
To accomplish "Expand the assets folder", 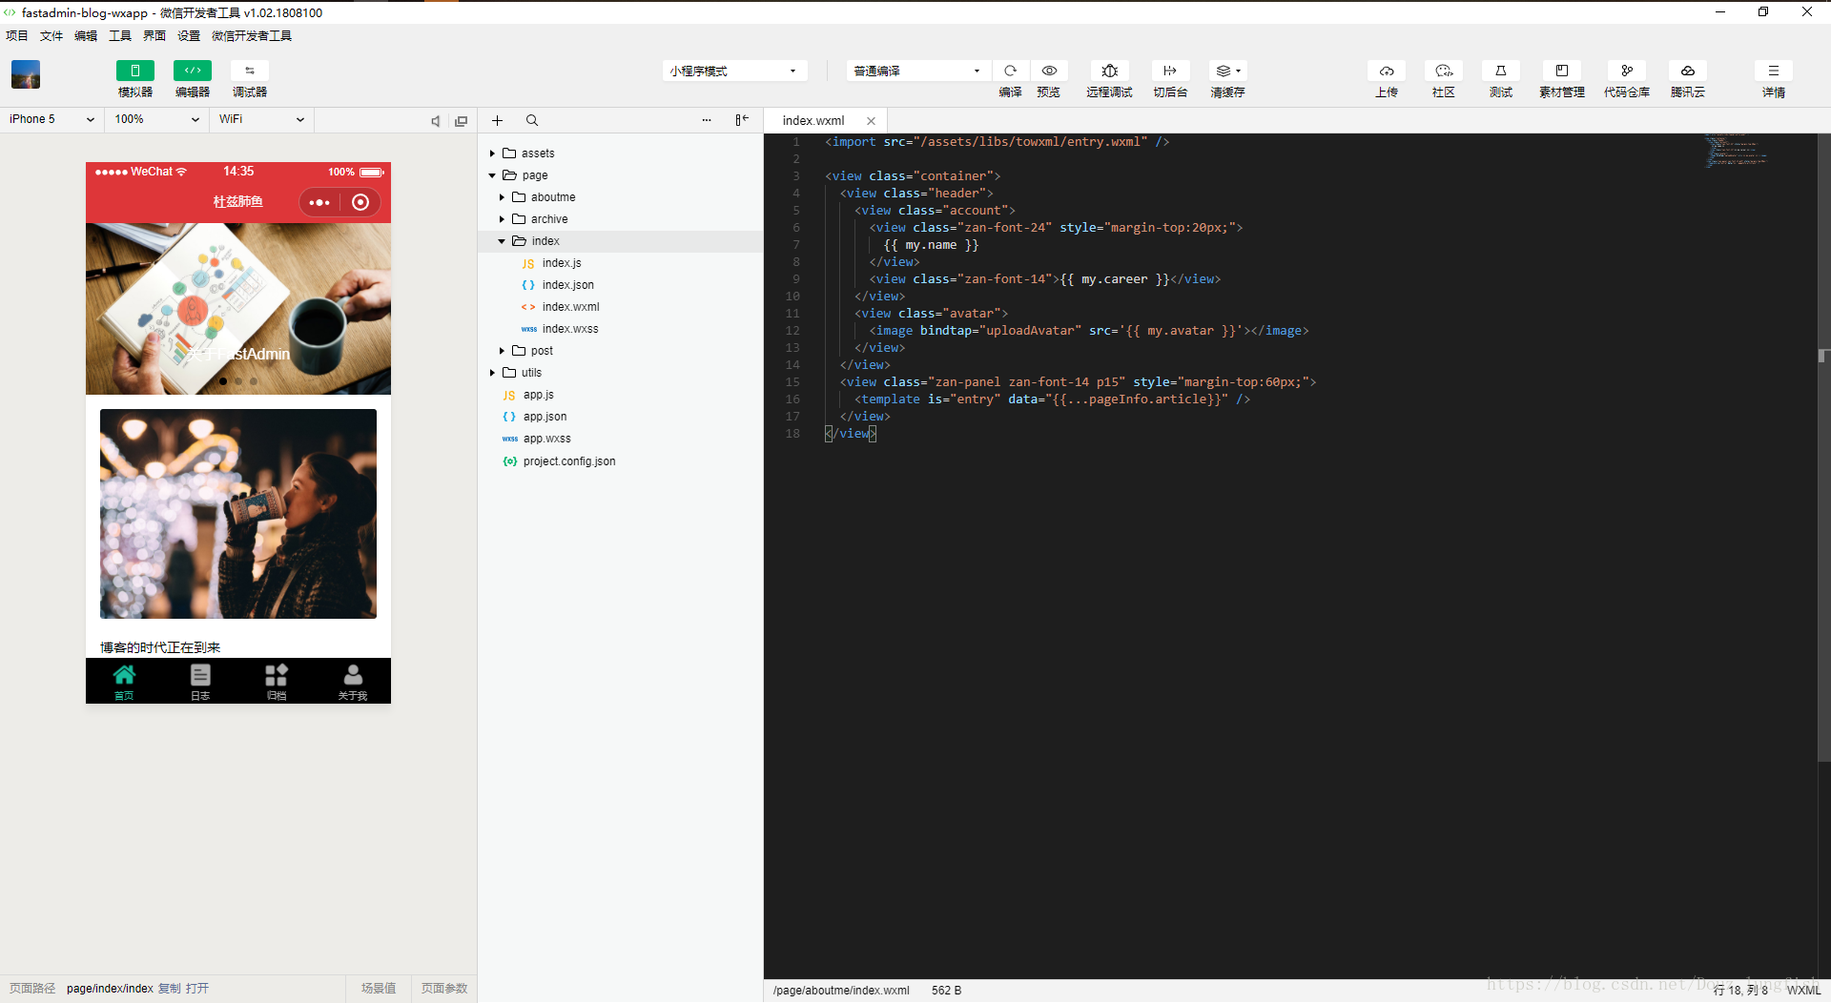I will point(492,154).
